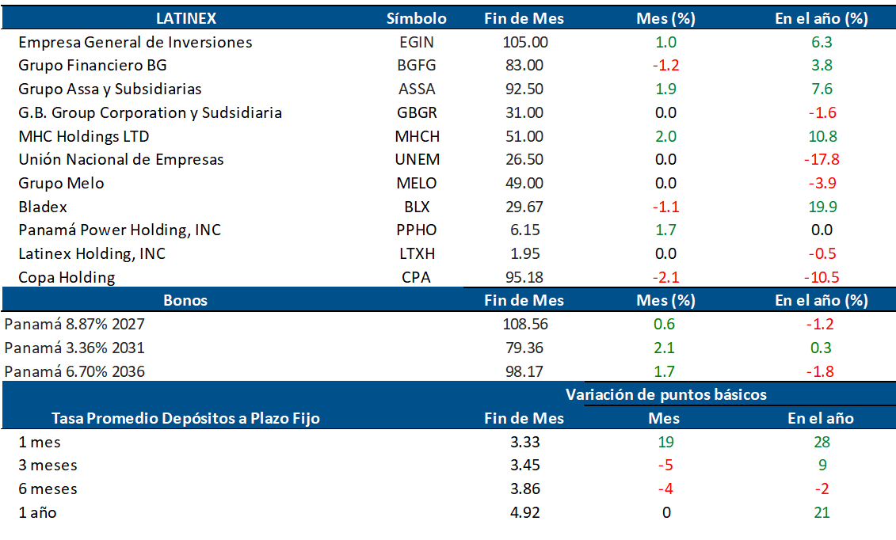Image resolution: width=896 pixels, height=540 pixels.
Task: Click ASSA price value 92.50
Action: click(524, 89)
